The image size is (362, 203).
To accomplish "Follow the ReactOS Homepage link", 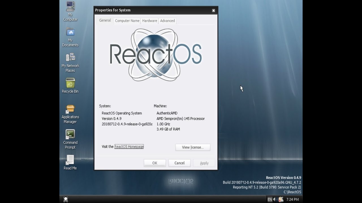I will [x=129, y=147].
